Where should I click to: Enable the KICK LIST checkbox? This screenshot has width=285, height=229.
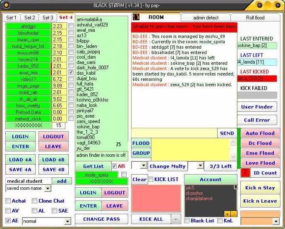point(151,179)
